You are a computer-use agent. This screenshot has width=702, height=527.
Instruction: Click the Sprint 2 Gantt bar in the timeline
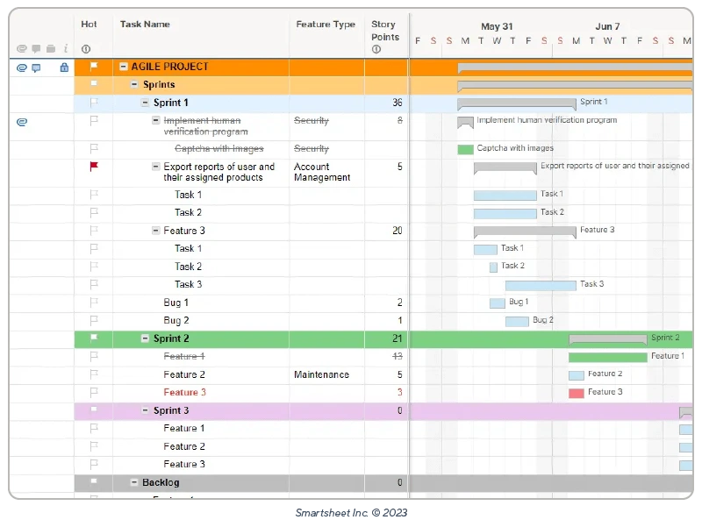tap(610, 338)
